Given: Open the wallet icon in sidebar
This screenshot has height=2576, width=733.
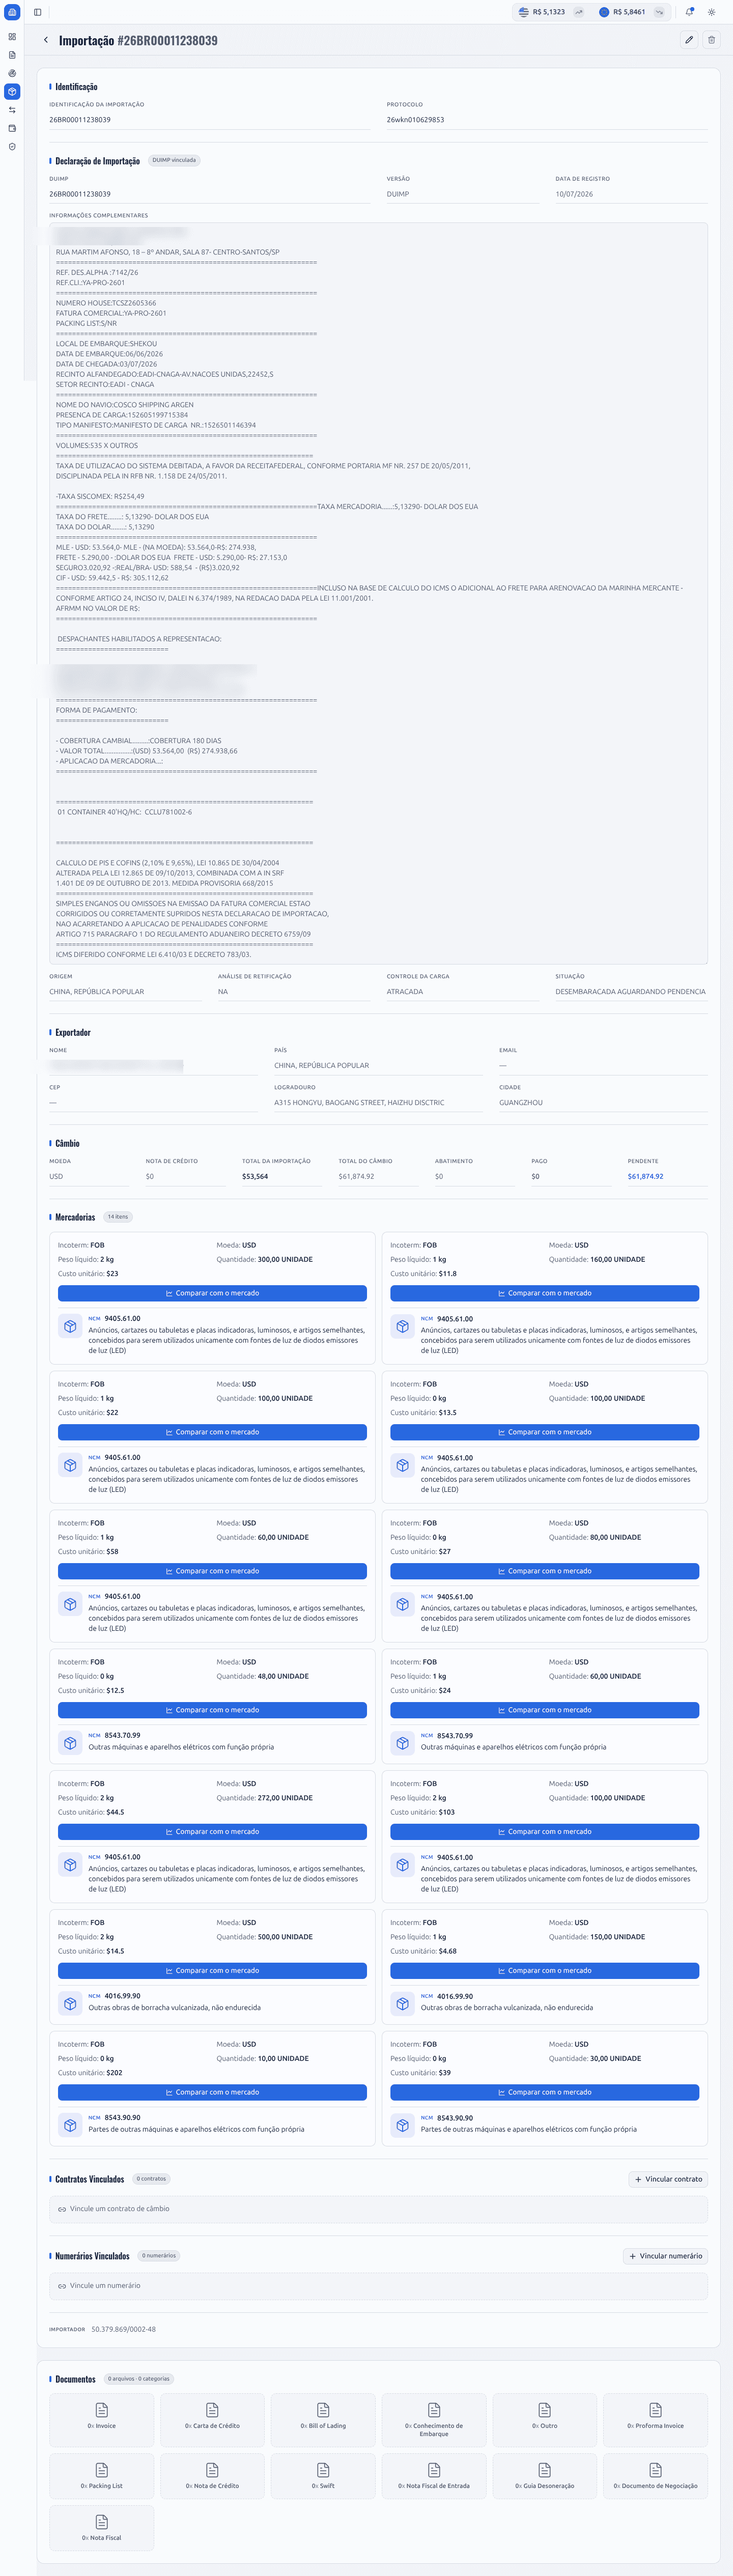Looking at the screenshot, I should pyautogui.click(x=12, y=128).
